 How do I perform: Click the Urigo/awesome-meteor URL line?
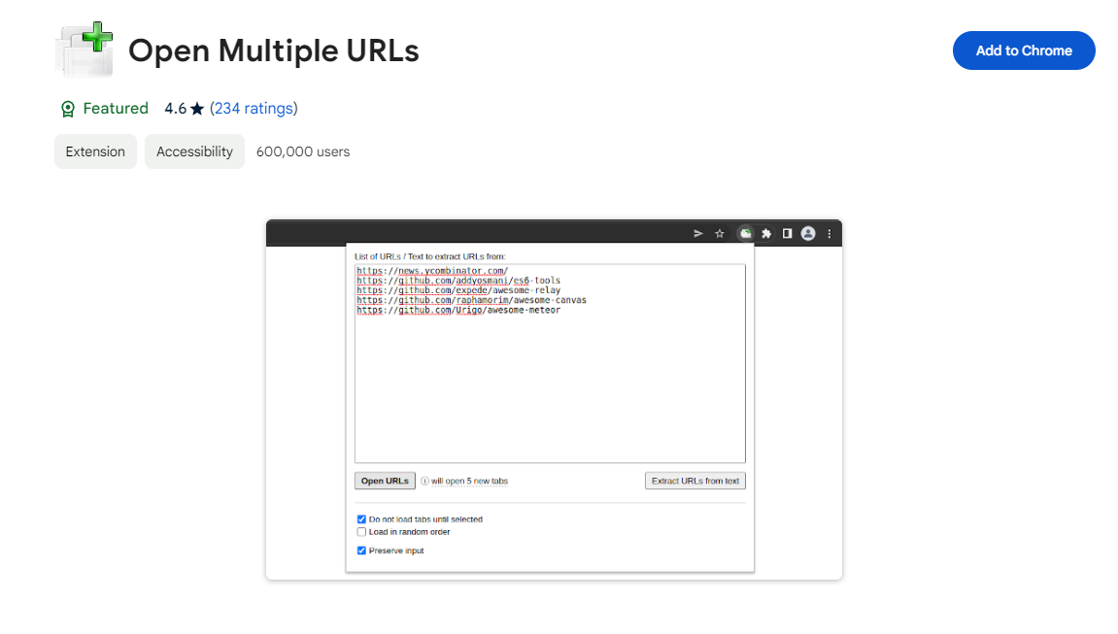tap(458, 311)
